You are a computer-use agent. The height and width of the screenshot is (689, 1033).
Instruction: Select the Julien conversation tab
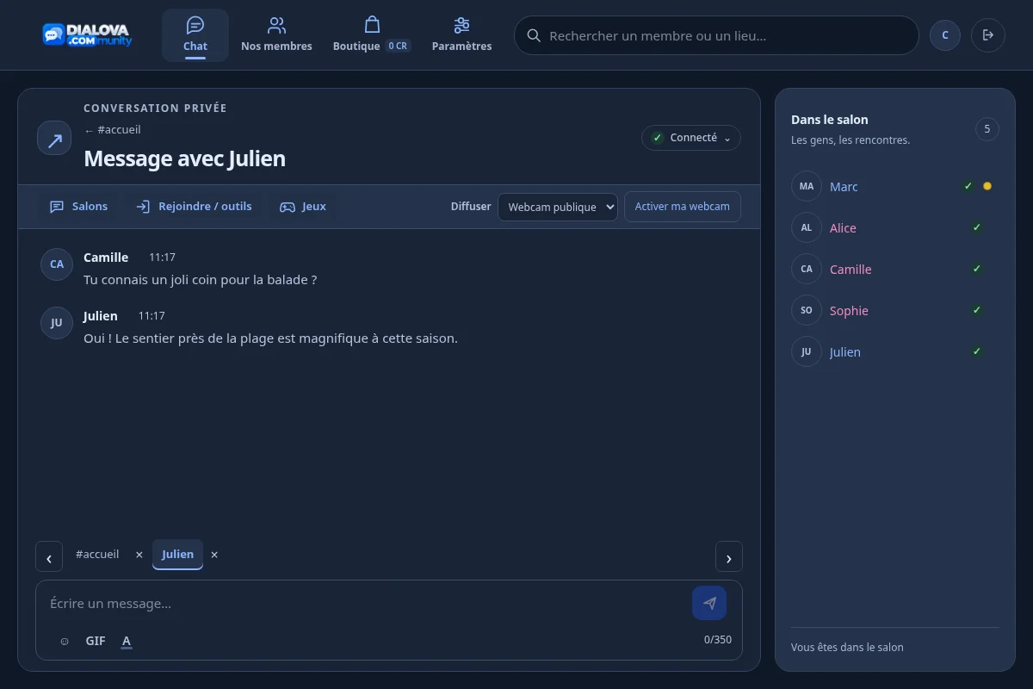[177, 555]
